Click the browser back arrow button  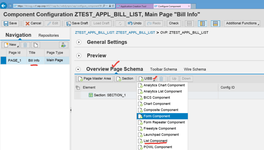coord(4,6)
